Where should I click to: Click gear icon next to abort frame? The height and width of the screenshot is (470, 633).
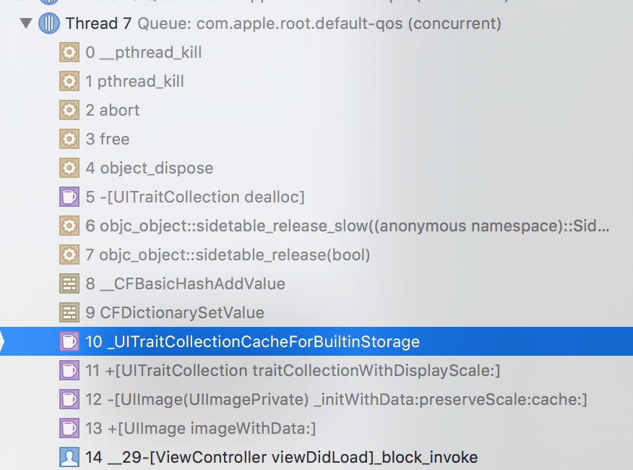(69, 110)
